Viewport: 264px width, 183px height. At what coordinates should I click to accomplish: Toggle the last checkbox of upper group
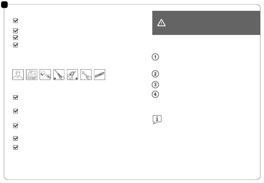[16, 45]
